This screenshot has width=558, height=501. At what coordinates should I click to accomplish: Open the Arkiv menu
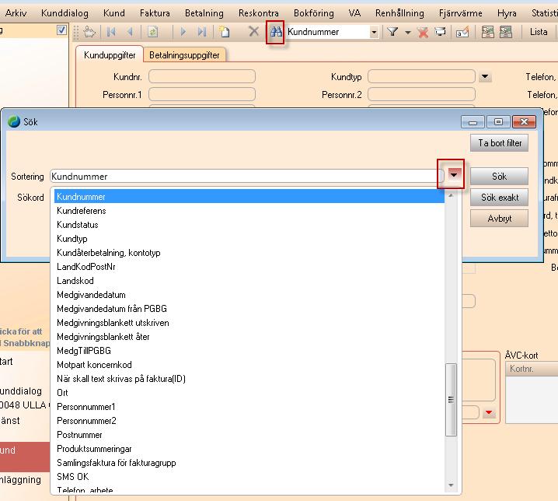(16, 13)
